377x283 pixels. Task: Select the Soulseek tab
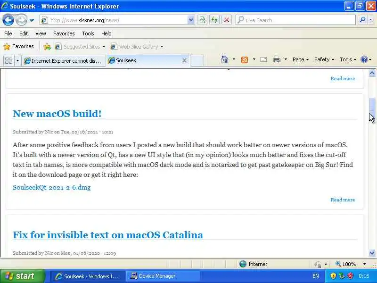tap(144, 60)
